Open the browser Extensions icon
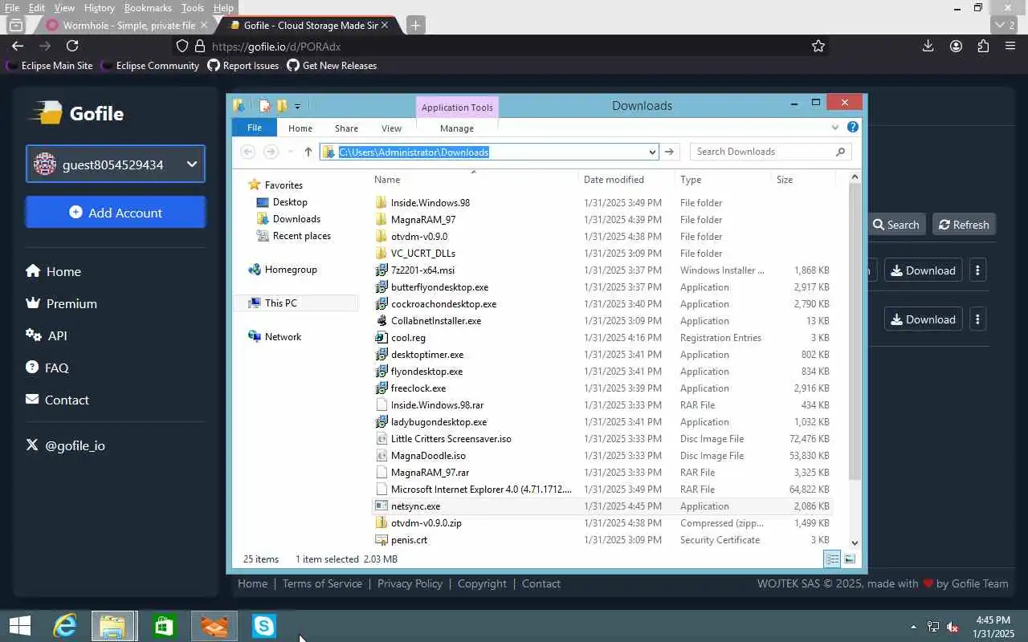 click(983, 47)
